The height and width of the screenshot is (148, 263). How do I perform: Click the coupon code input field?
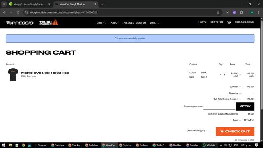(x=219, y=106)
